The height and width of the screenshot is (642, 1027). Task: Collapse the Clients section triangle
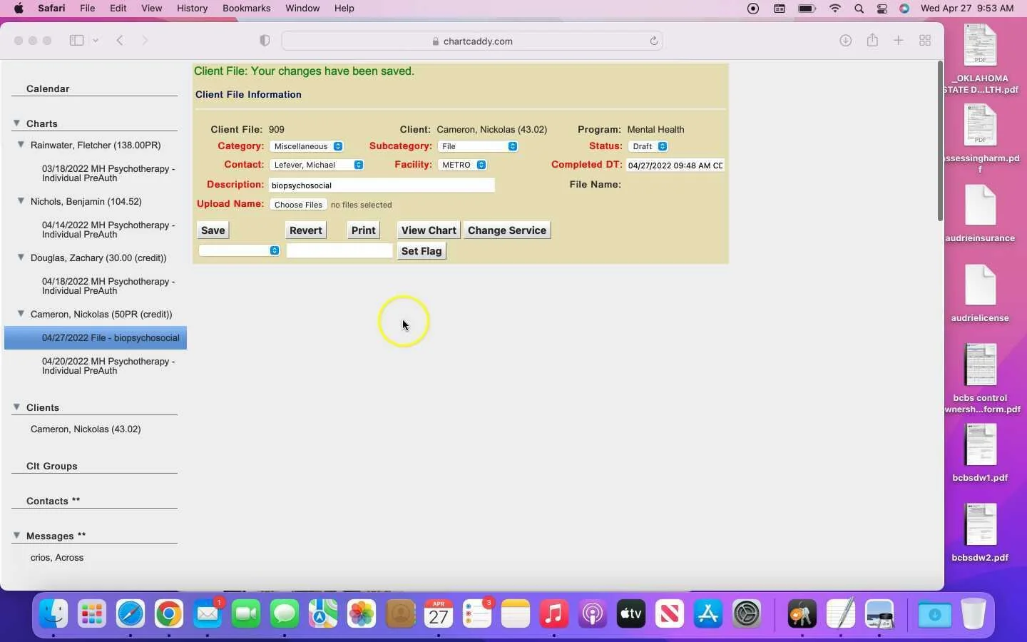tap(16, 407)
